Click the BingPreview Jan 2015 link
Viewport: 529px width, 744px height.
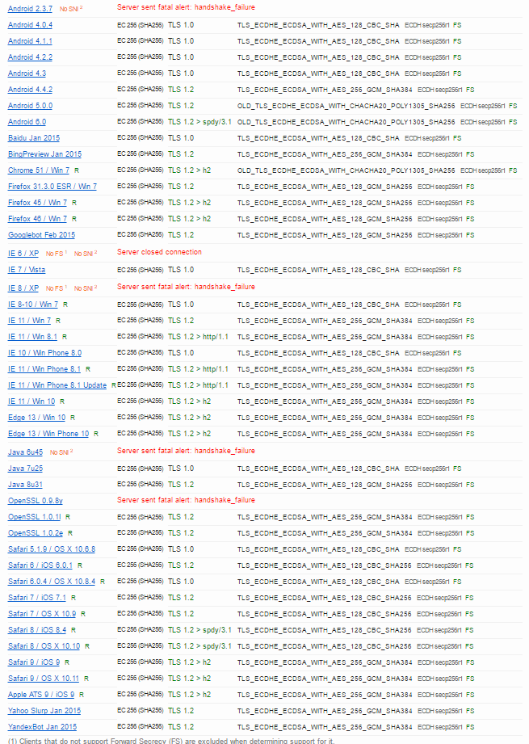pyautogui.click(x=44, y=154)
